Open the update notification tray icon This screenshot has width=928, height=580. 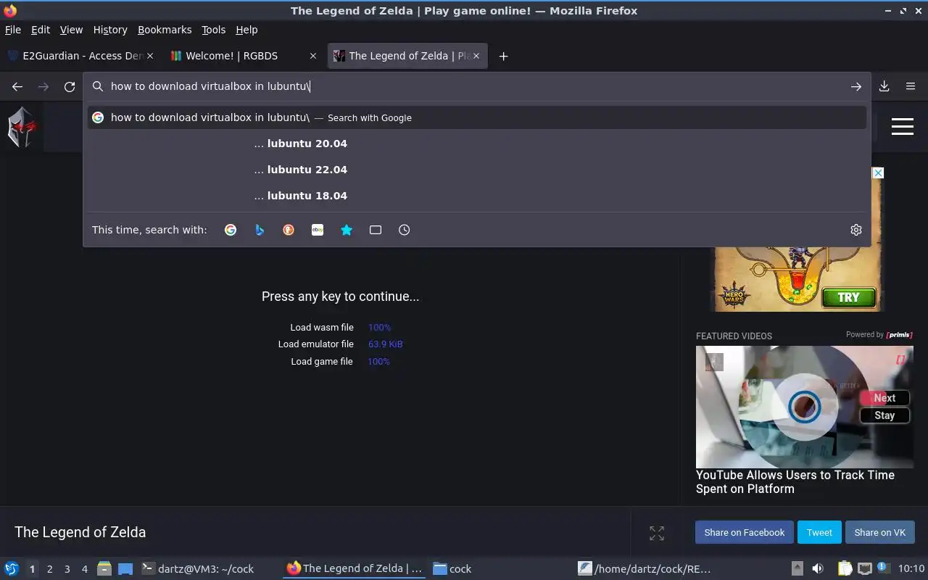883,568
